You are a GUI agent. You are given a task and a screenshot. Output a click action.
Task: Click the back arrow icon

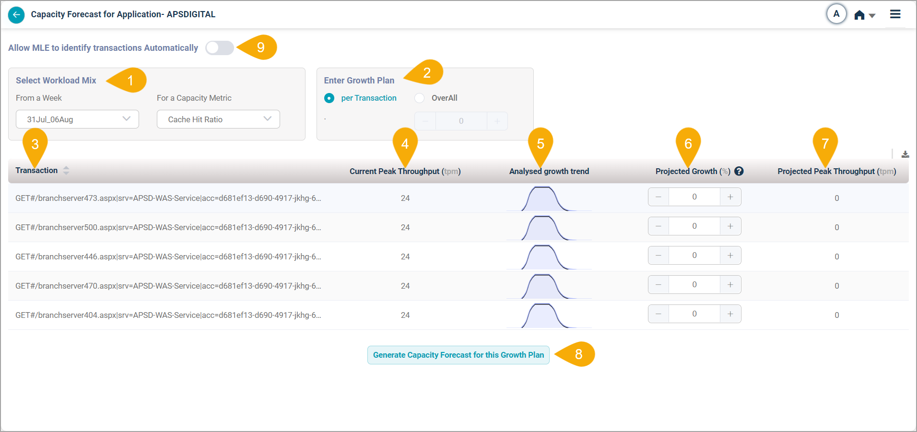pos(16,15)
